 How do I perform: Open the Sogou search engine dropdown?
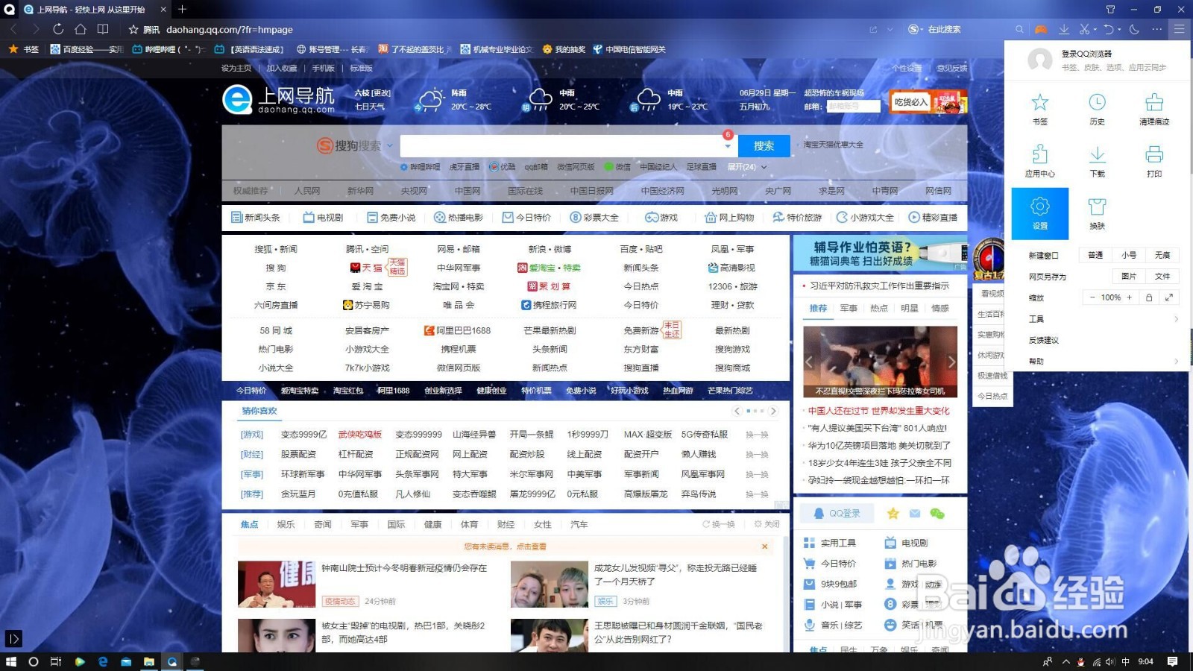point(388,145)
